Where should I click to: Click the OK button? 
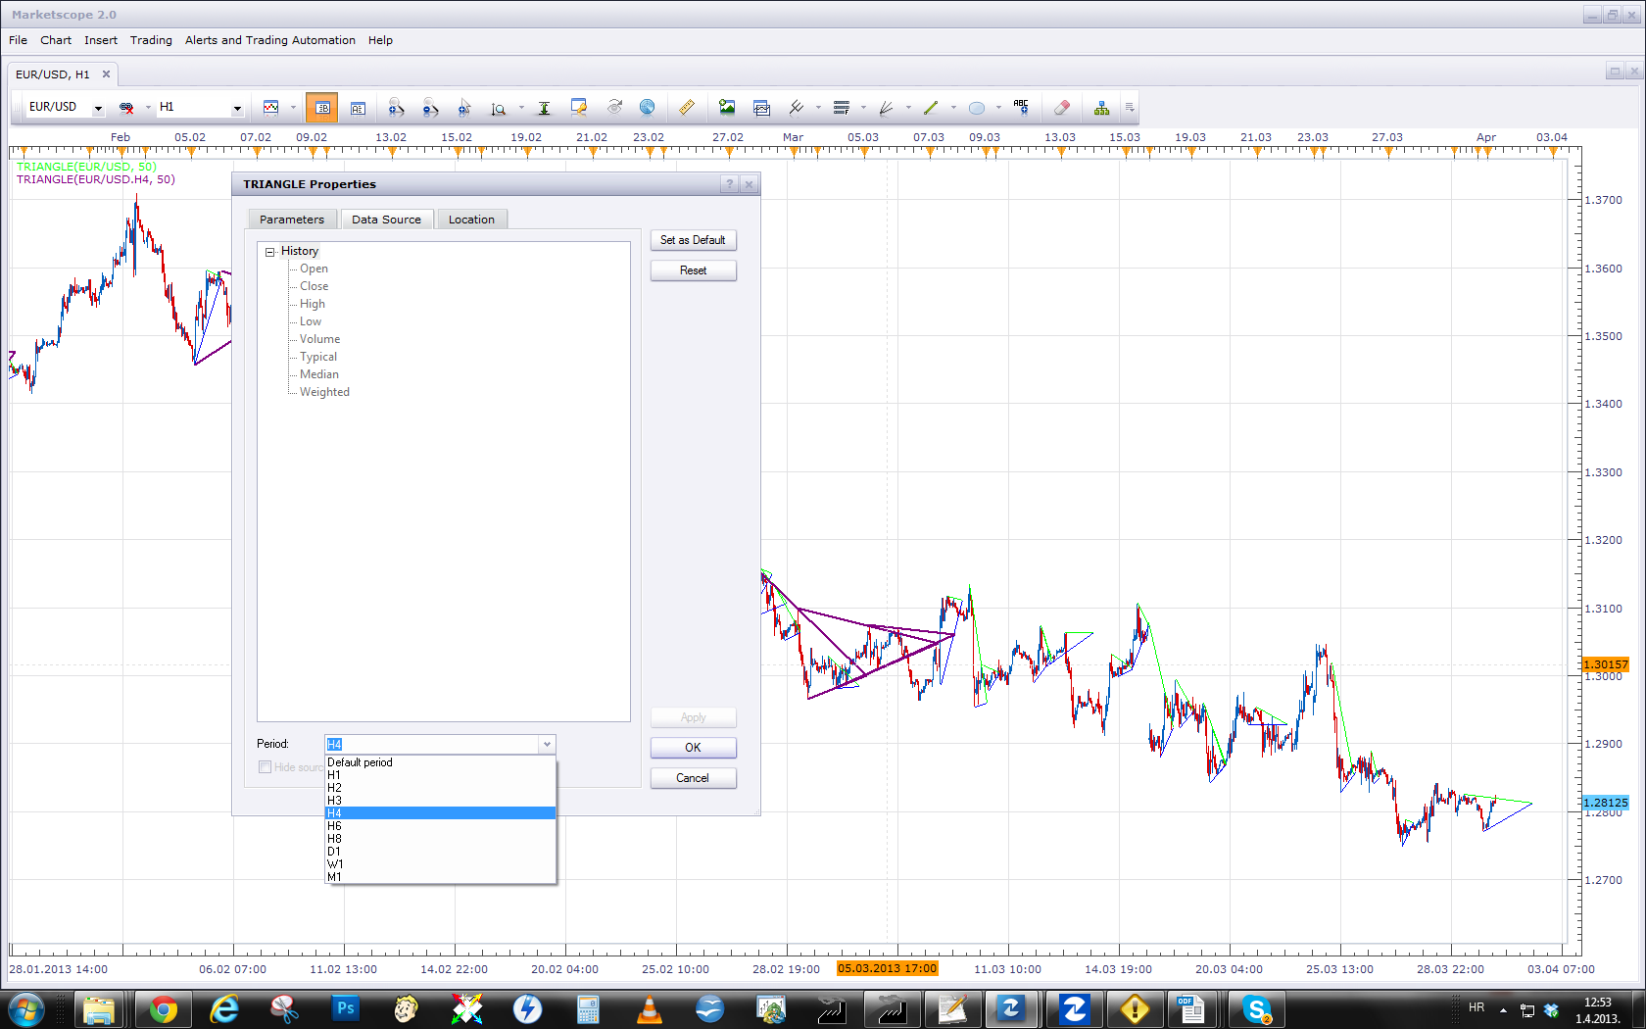click(693, 748)
